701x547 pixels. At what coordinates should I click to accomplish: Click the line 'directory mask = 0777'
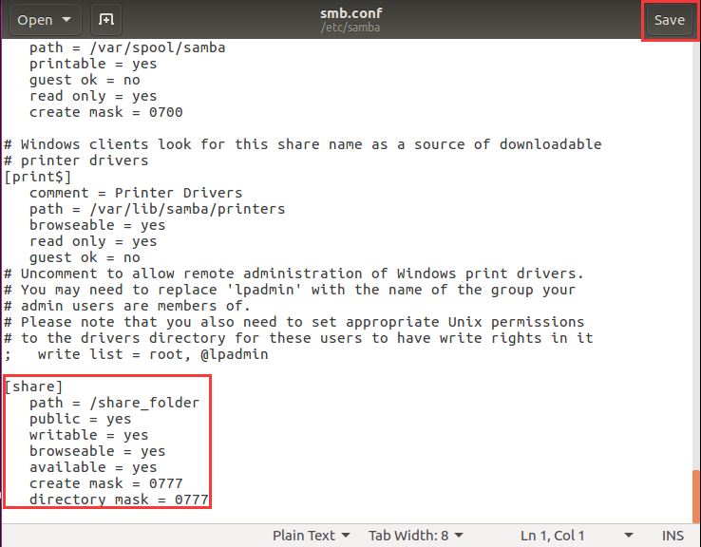pos(119,500)
